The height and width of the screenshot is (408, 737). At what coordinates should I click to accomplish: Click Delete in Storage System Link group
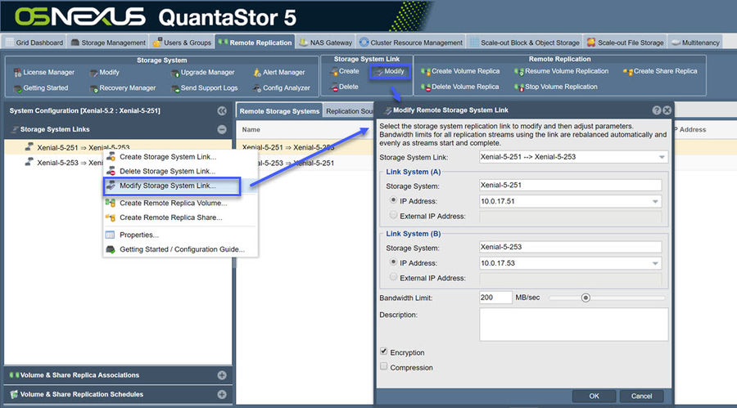pos(345,87)
